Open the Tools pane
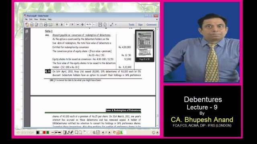 [x=131, y=25]
